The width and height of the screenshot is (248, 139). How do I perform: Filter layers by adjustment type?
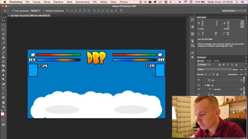point(224,65)
